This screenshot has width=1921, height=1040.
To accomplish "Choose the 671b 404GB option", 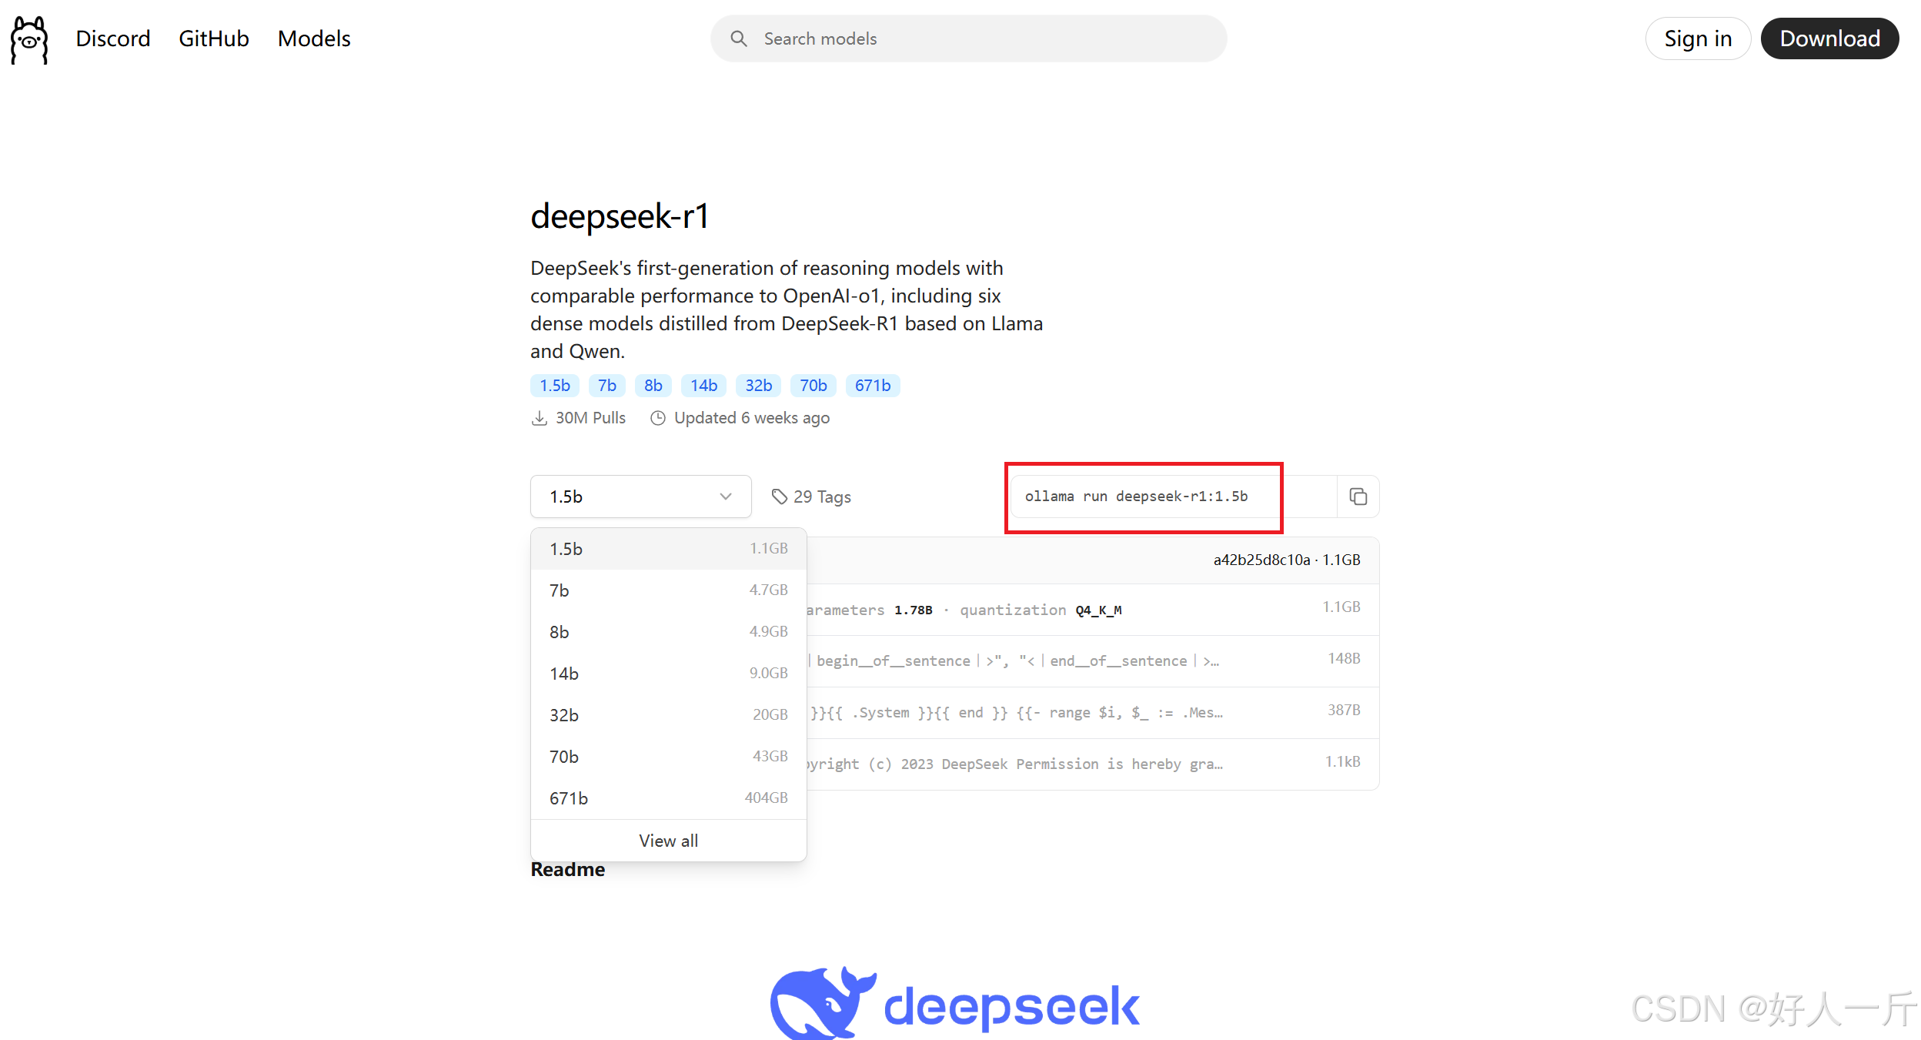I will click(668, 798).
